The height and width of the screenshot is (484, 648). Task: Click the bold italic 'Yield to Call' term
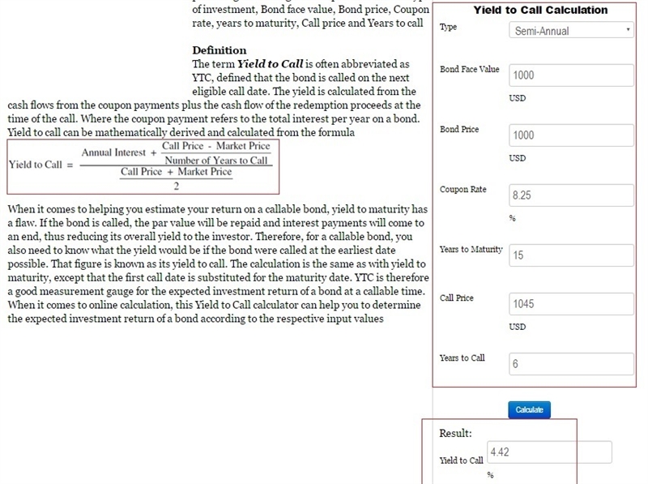[270, 64]
